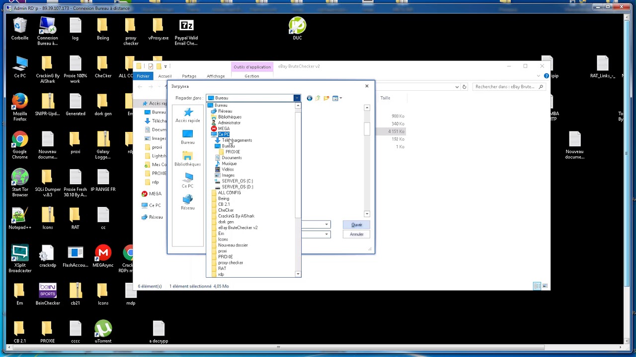Click down arrow of dialog file list scrollbar
636x357 pixels.
[367, 214]
